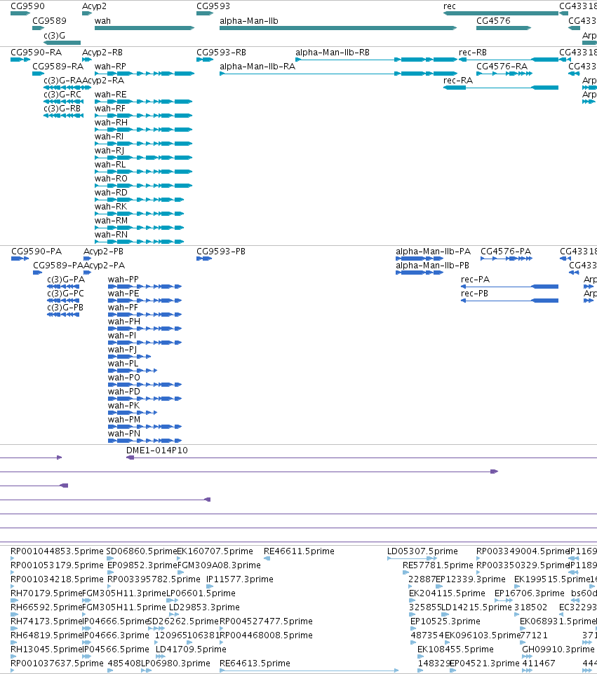The width and height of the screenshot is (597, 674).
Task: Select EST IP11577.3prime label
Action: (240, 579)
